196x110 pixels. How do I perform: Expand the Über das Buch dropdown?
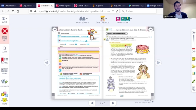(x=106, y=19)
